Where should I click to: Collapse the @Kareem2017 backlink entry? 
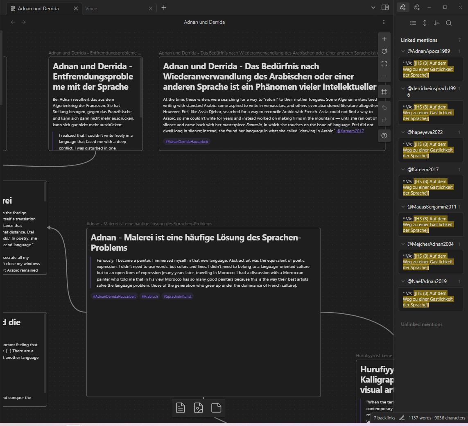[403, 170]
